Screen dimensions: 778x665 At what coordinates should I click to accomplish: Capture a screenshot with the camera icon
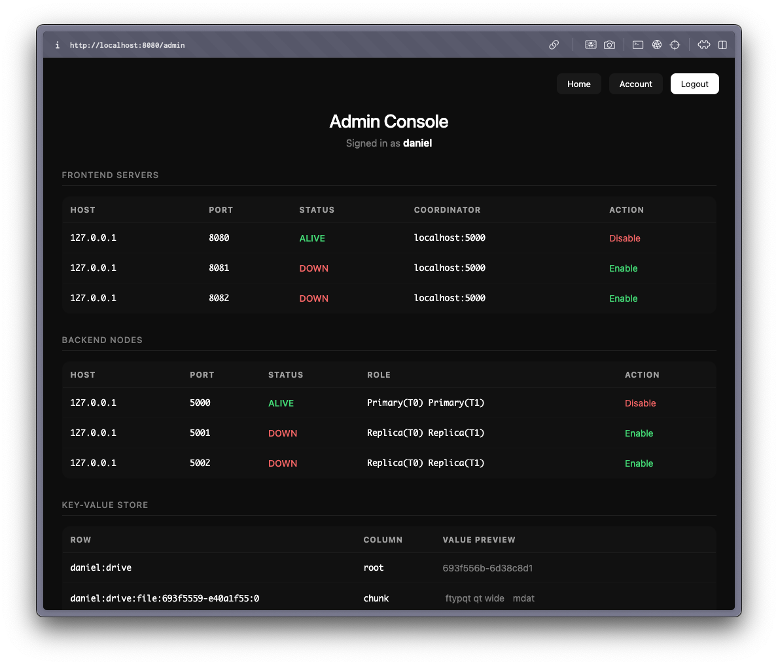click(609, 45)
